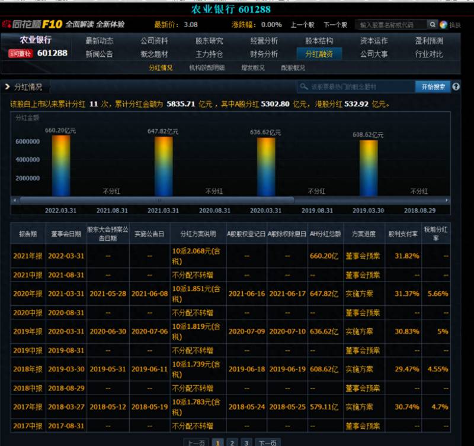Click the 608.62亿元 bar for 2019.03.30

[369, 168]
